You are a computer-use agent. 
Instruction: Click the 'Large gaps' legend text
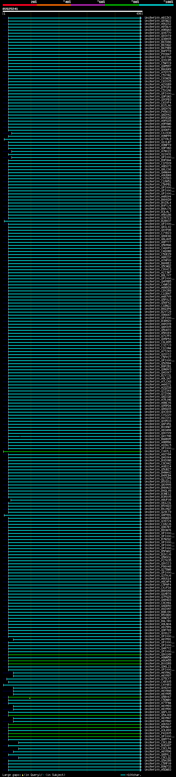tap(12, 775)
